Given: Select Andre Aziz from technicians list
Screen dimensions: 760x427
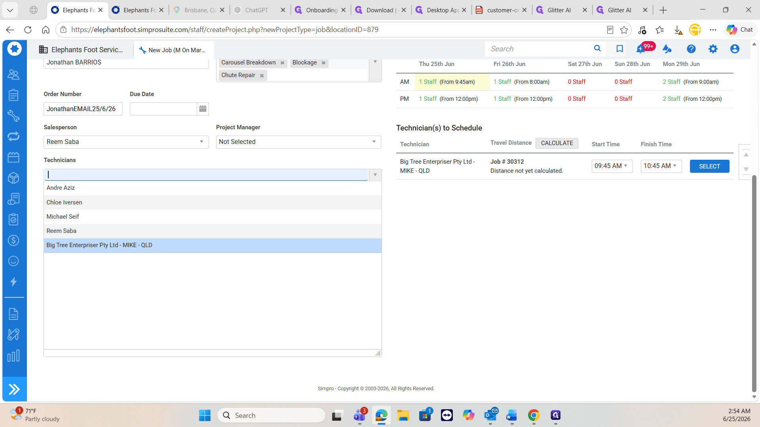Looking at the screenshot, I should [x=213, y=188].
